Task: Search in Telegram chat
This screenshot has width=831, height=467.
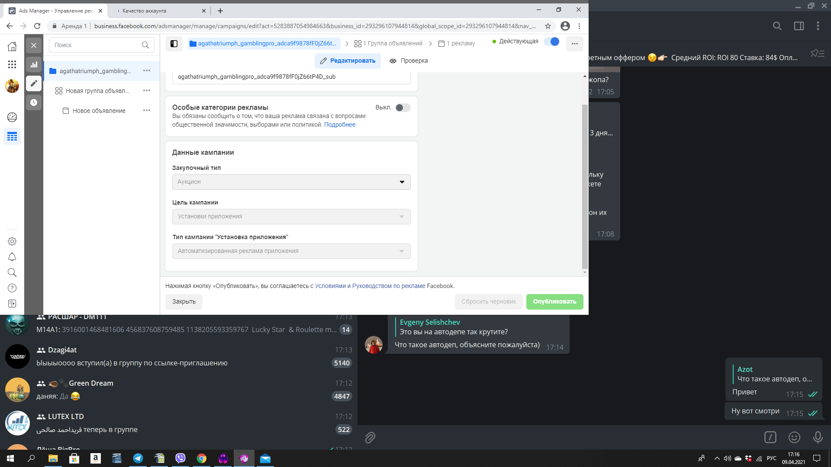Action: click(x=777, y=26)
